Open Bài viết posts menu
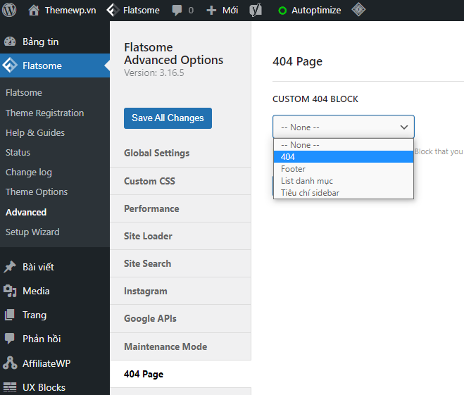 pos(38,267)
